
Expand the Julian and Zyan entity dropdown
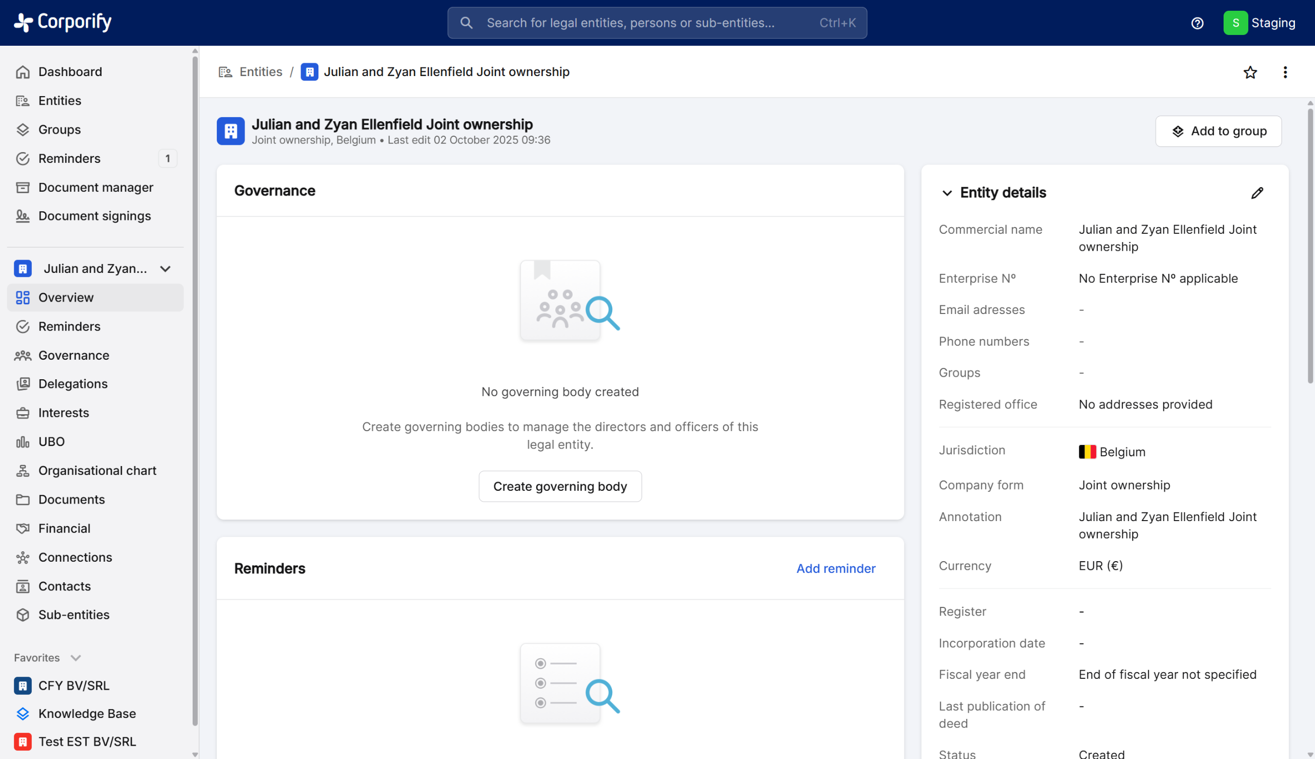point(165,268)
